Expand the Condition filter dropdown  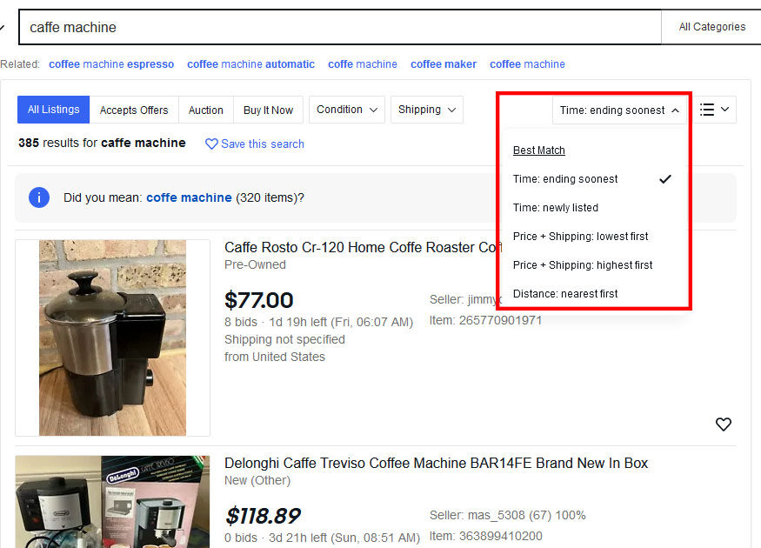(x=346, y=110)
